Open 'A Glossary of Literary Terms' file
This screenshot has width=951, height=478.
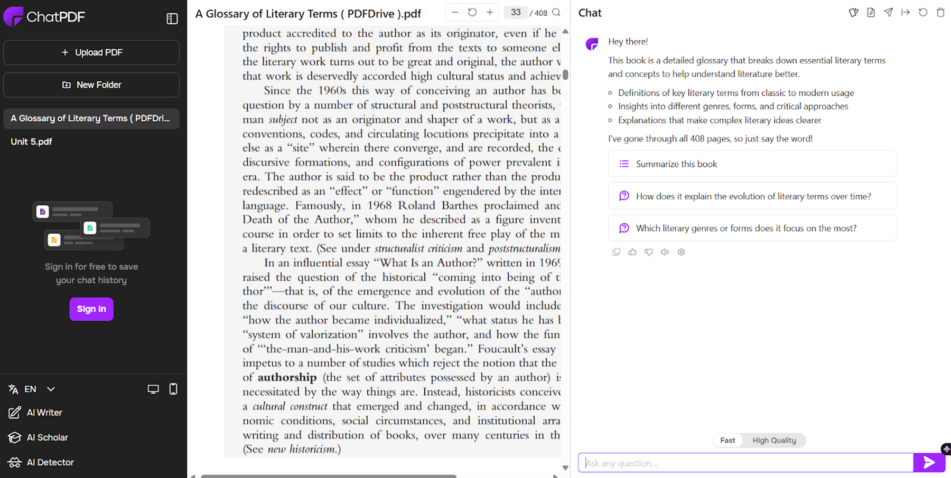pos(91,119)
